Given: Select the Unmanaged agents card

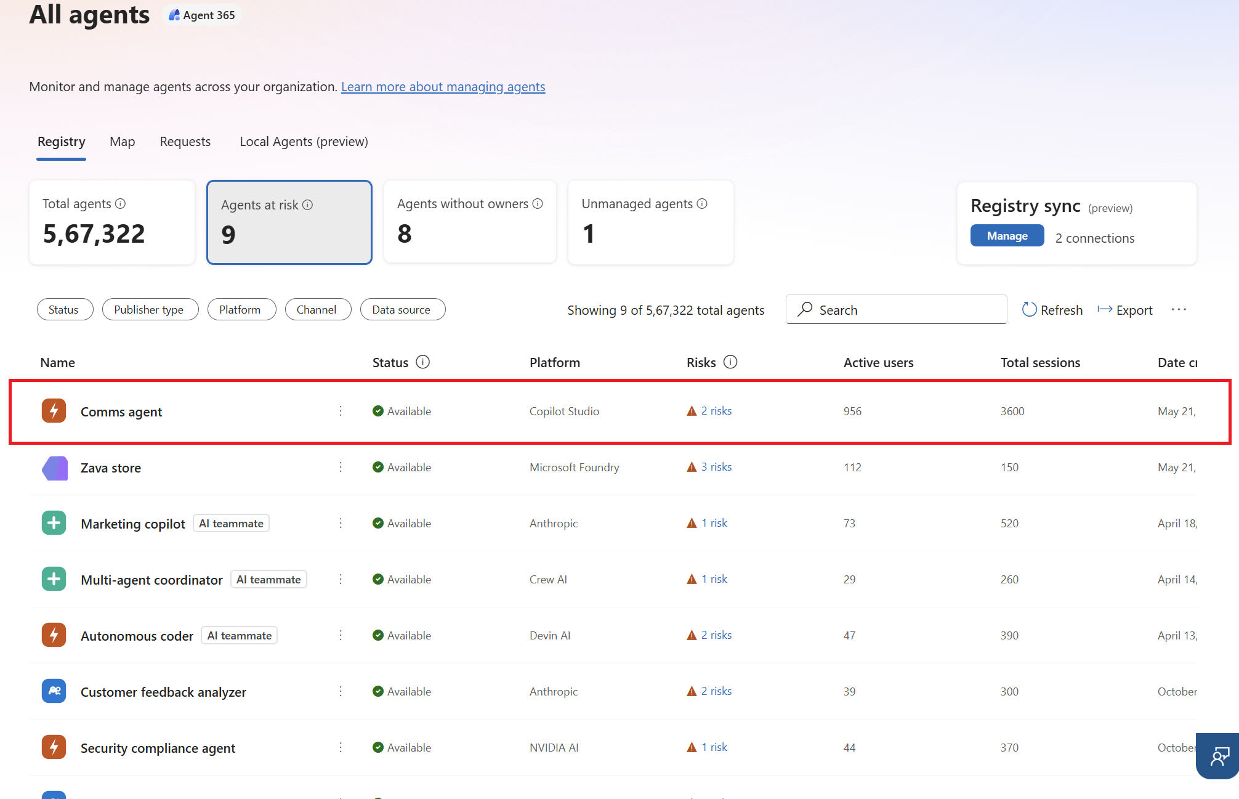Looking at the screenshot, I should point(651,222).
